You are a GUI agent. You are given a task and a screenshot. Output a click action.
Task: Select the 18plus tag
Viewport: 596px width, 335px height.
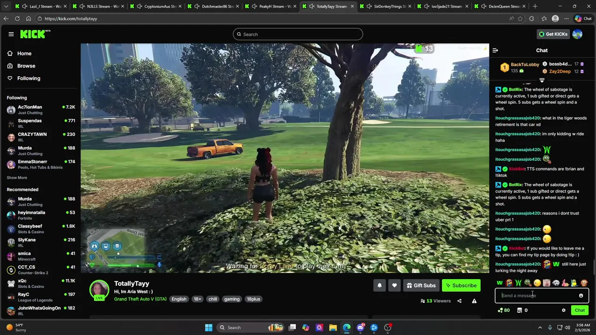(x=253, y=299)
